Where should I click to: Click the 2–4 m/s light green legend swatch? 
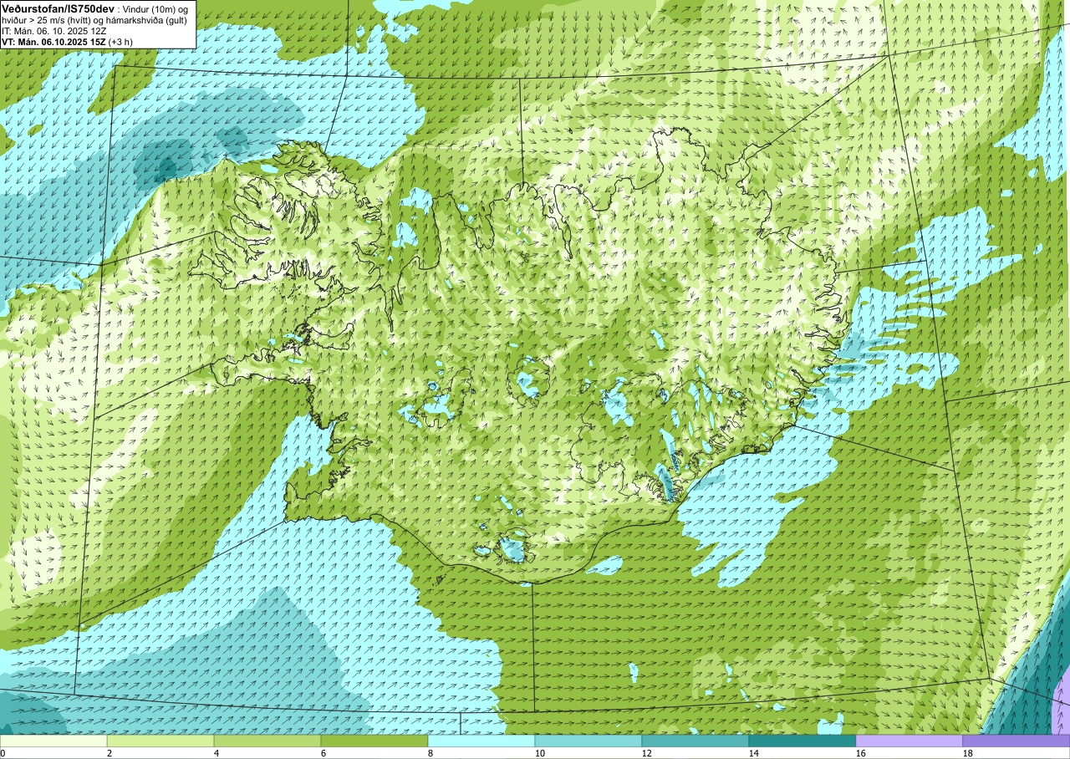[160, 741]
